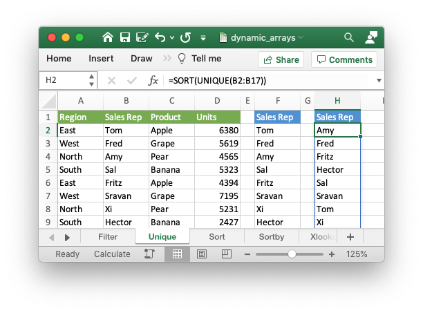The height and width of the screenshot is (313, 423).
Task: Zoom in with plus button
Action: (332, 254)
